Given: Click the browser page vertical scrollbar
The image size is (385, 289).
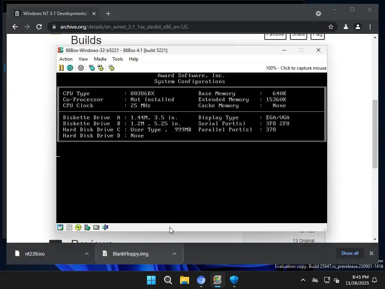Looking at the screenshot, I should 375,134.
